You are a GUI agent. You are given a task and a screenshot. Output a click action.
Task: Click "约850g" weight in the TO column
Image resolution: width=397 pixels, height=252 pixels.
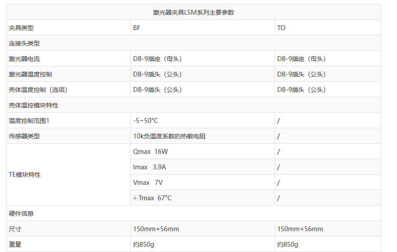pos(287,244)
